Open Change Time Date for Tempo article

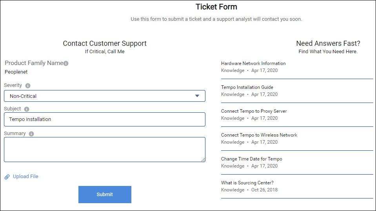pyautogui.click(x=252, y=159)
